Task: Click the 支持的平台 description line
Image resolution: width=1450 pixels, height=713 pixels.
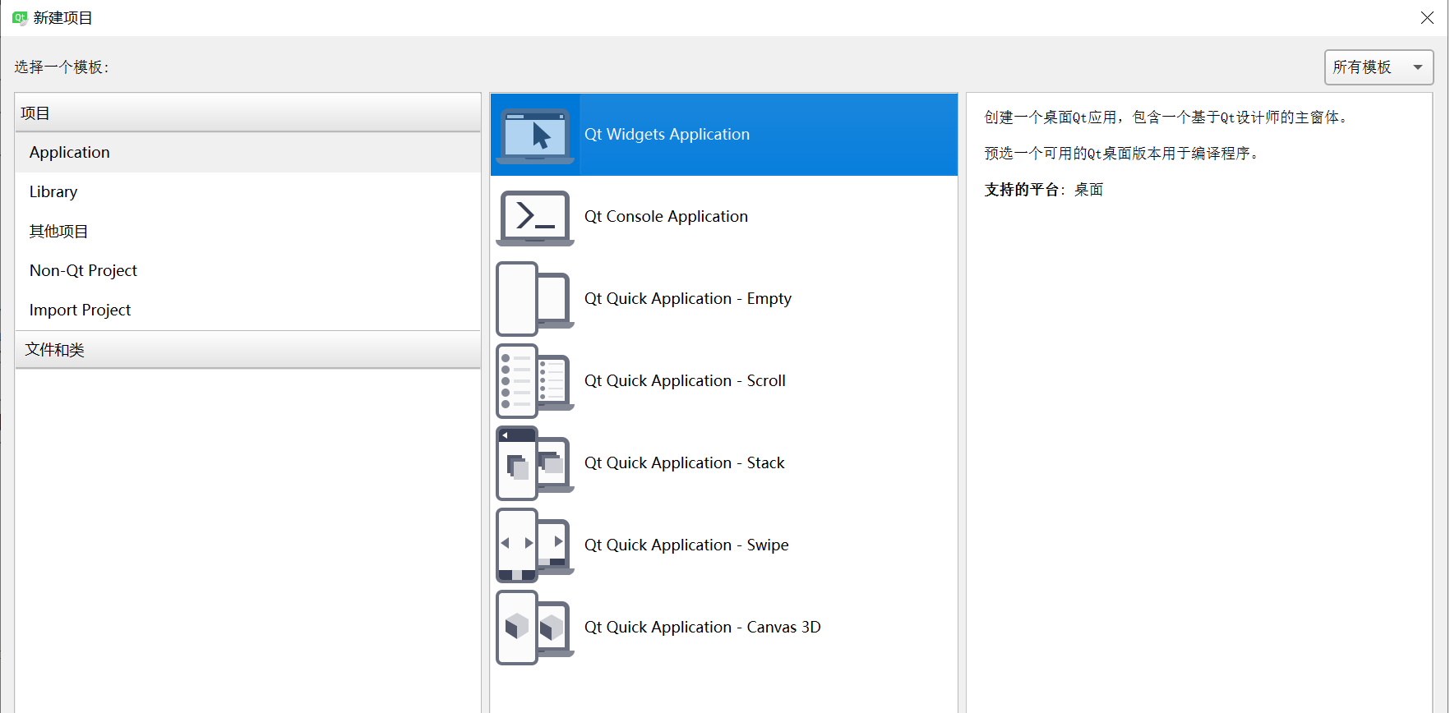Action: tap(1044, 190)
